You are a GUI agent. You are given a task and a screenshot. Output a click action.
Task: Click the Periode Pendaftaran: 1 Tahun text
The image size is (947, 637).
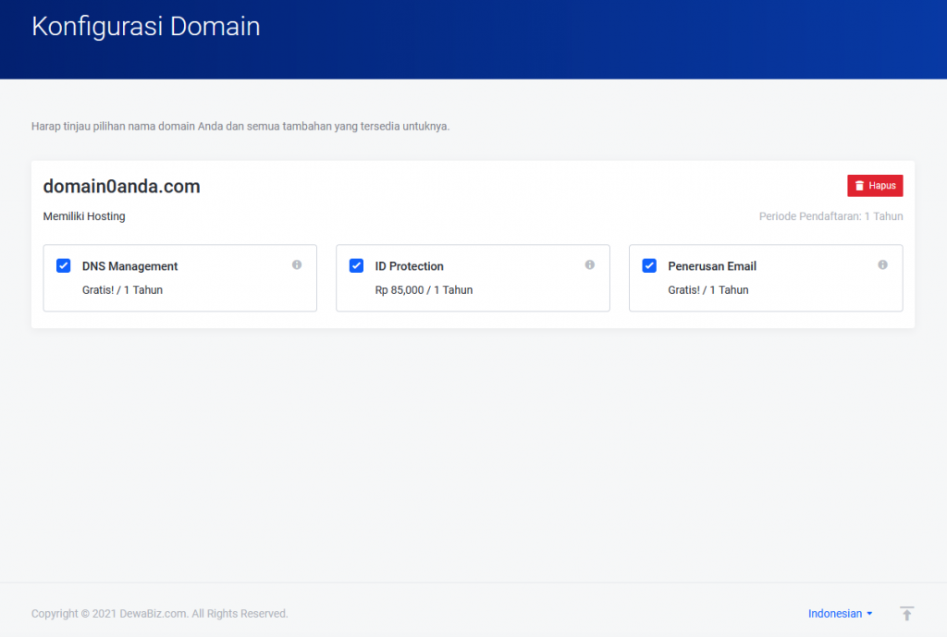[830, 216]
